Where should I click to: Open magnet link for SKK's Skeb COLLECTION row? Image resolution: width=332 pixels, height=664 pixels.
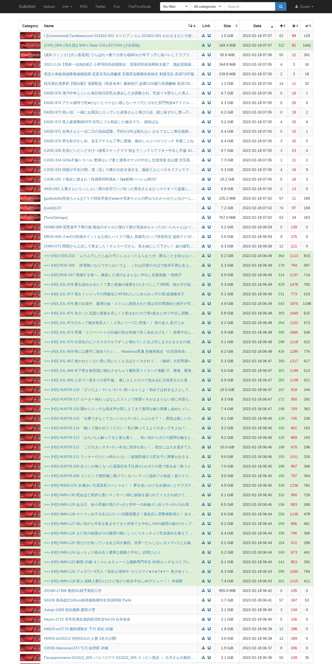pos(209,45)
